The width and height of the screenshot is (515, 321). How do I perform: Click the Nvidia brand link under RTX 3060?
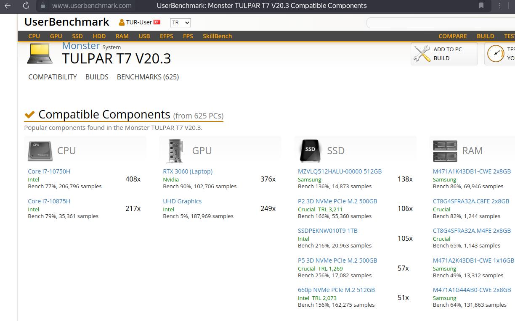[x=171, y=179]
